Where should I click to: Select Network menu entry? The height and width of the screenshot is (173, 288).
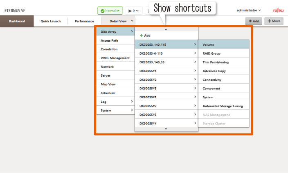click(115, 67)
